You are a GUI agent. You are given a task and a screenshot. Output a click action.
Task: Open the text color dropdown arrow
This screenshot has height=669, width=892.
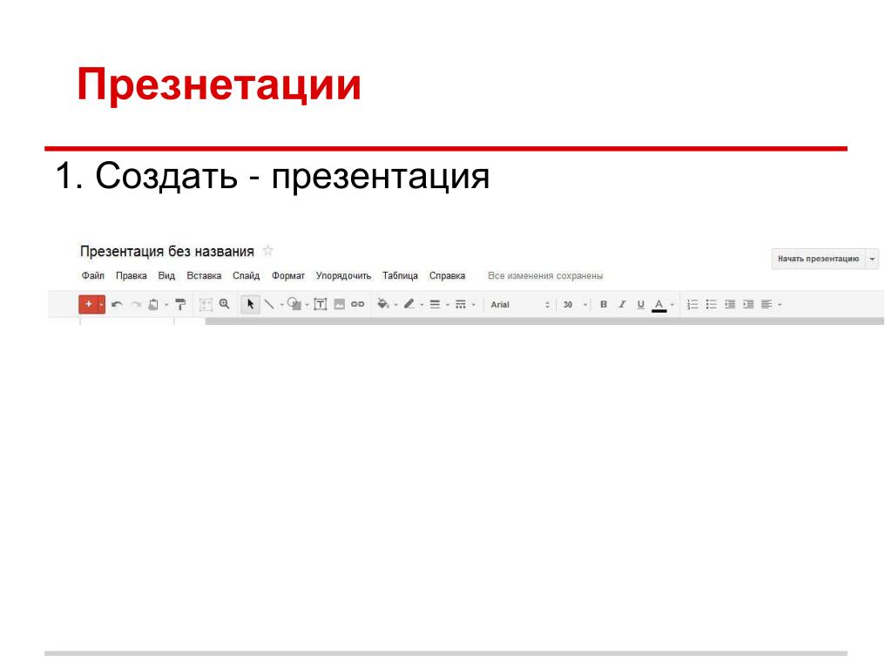672,305
